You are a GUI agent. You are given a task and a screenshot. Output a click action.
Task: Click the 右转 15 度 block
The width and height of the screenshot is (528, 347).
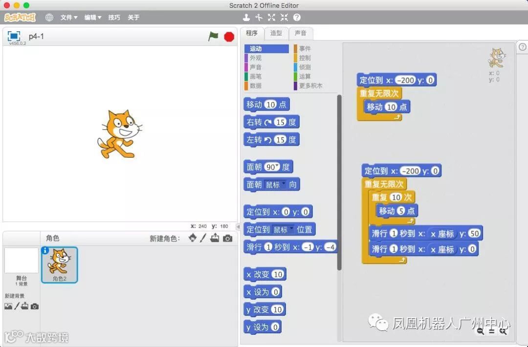click(271, 122)
